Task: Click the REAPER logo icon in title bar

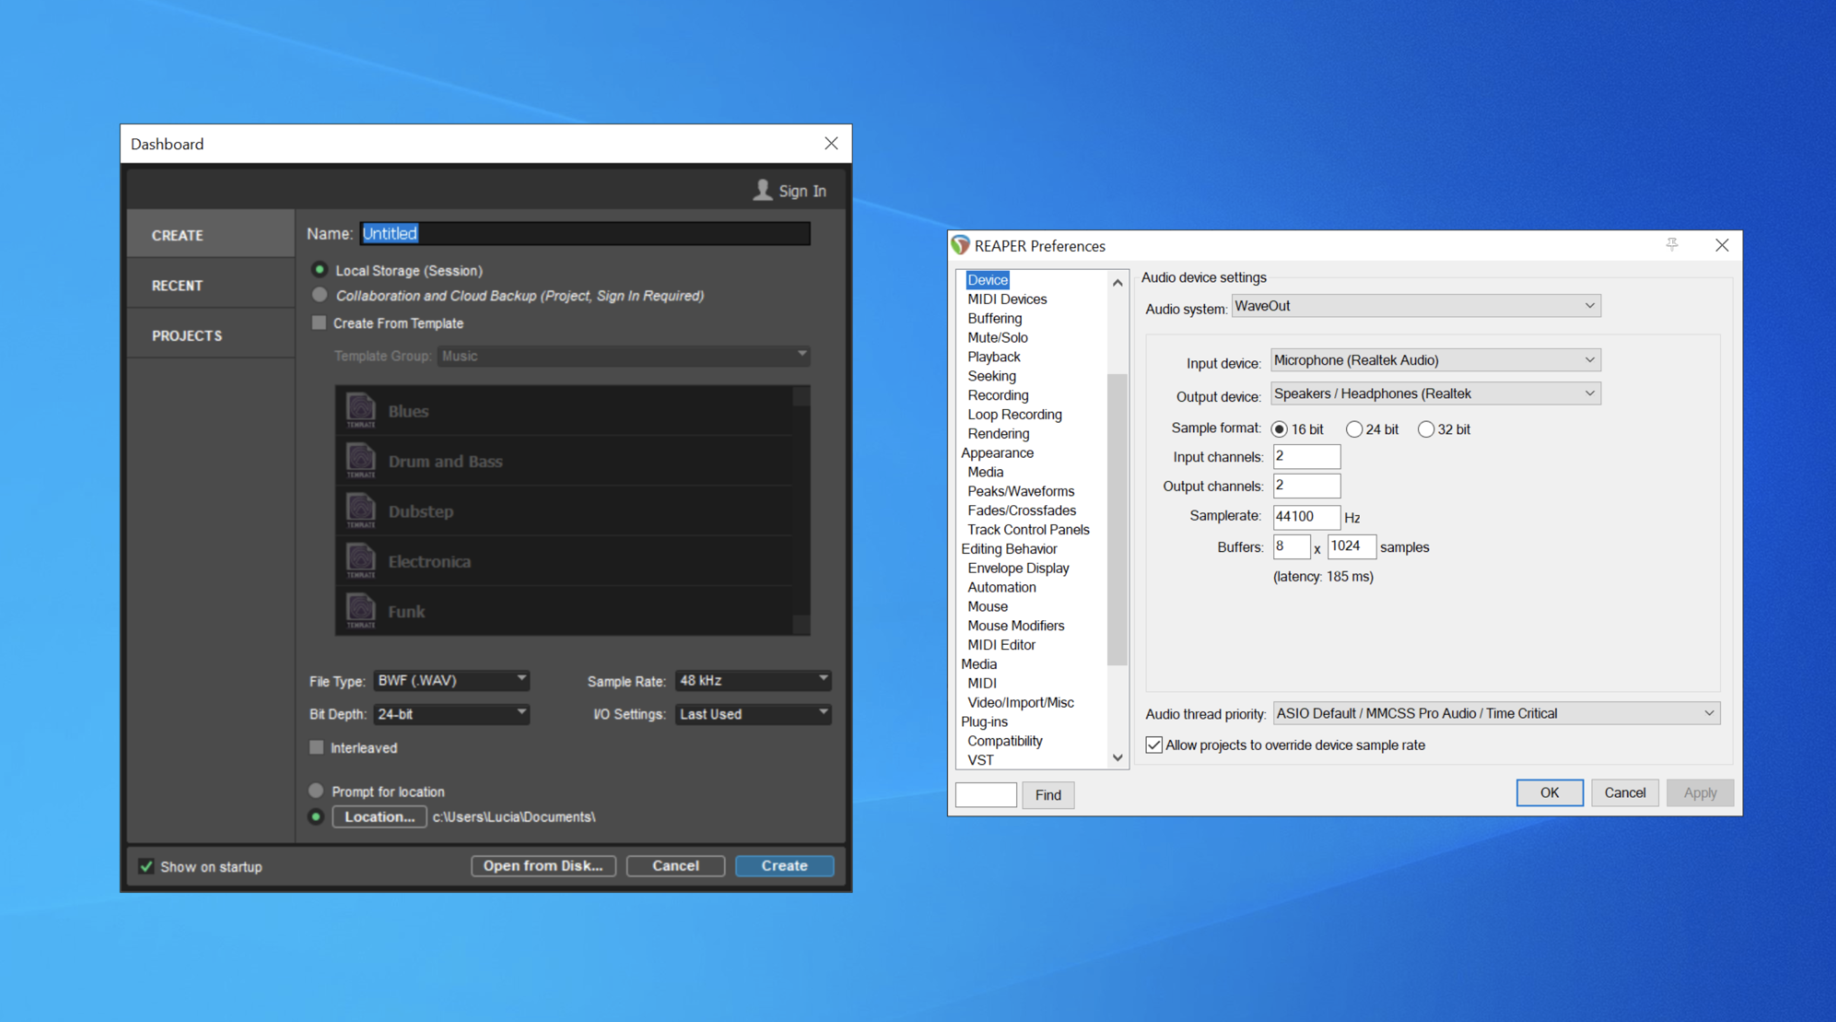Action: [960, 245]
